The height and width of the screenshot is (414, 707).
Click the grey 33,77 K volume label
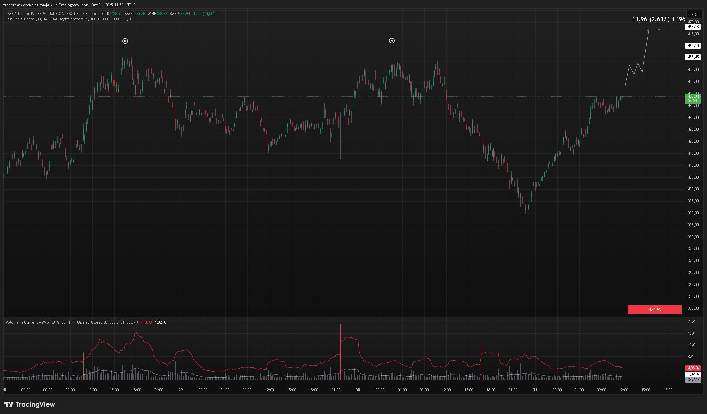coord(693,380)
